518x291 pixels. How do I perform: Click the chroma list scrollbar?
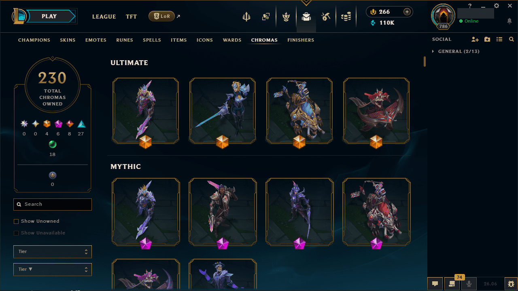coord(425,61)
